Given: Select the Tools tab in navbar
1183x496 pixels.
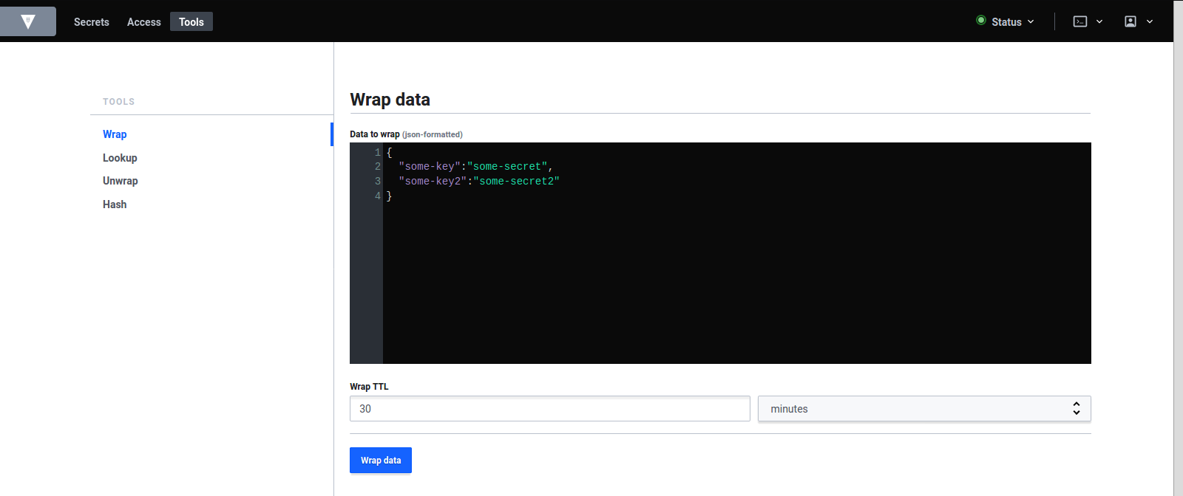Looking at the screenshot, I should pyautogui.click(x=191, y=22).
